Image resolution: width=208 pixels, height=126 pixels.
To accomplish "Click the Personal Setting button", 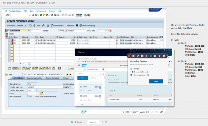I will pyautogui.click(x=87, y=26).
